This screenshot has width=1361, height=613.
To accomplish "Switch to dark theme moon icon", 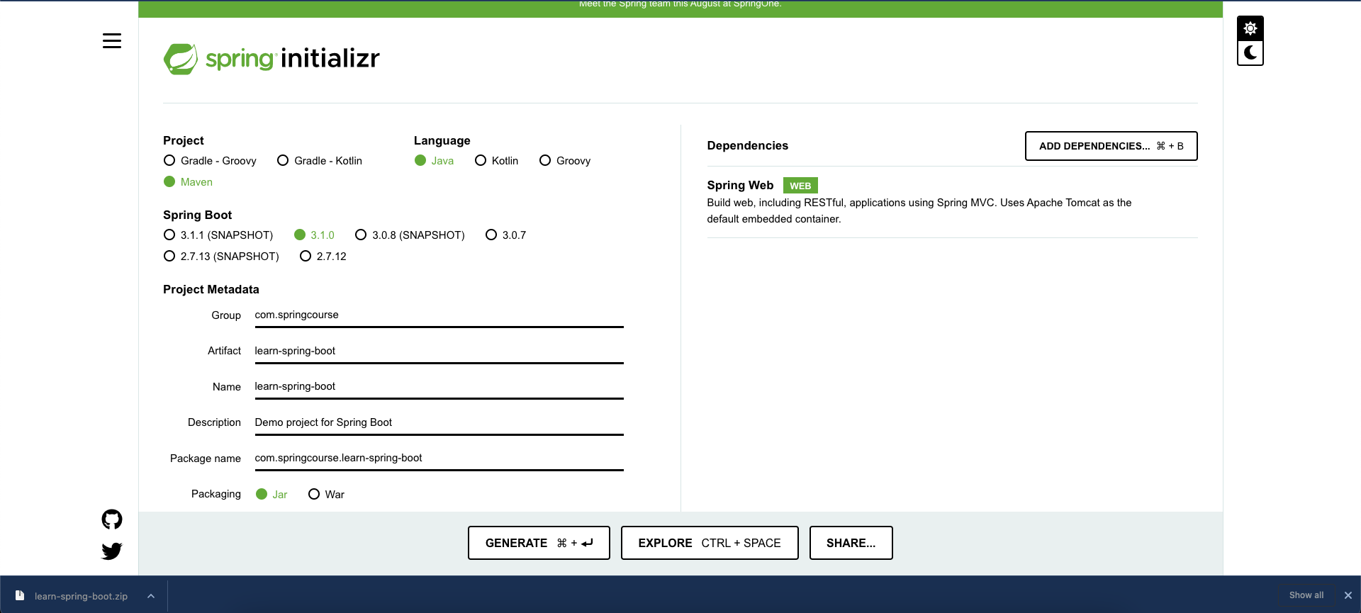I will point(1250,52).
